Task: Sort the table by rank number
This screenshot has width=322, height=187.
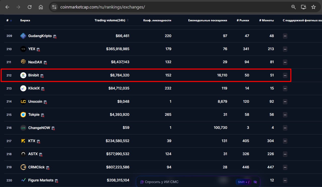Action: [9, 20]
